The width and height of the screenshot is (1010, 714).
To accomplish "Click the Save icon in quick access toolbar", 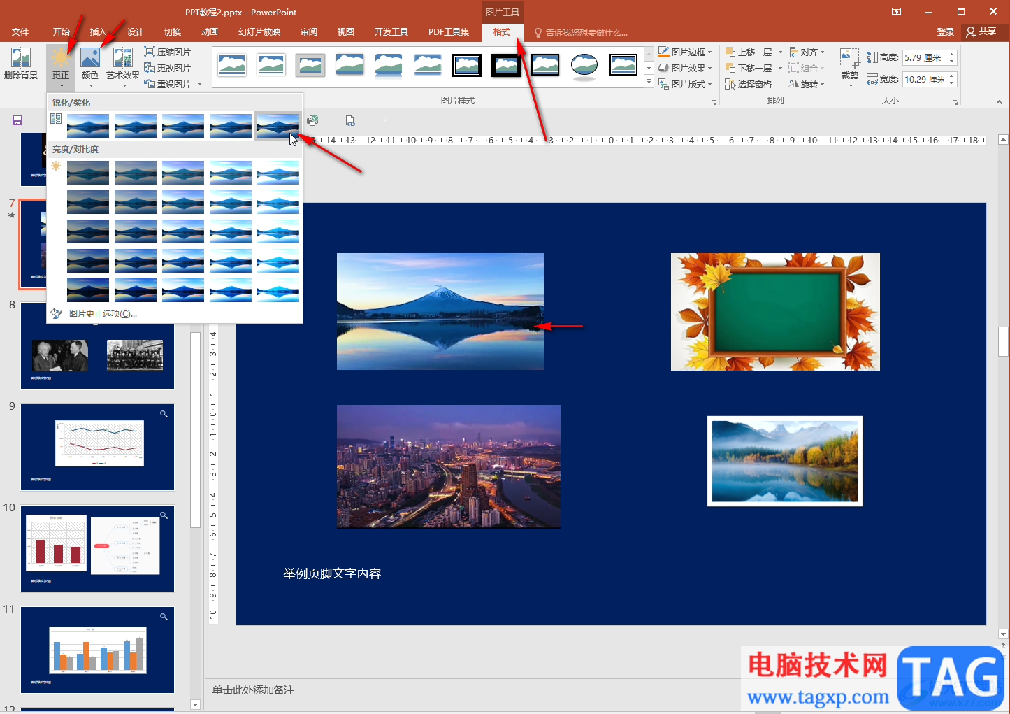I will (17, 121).
